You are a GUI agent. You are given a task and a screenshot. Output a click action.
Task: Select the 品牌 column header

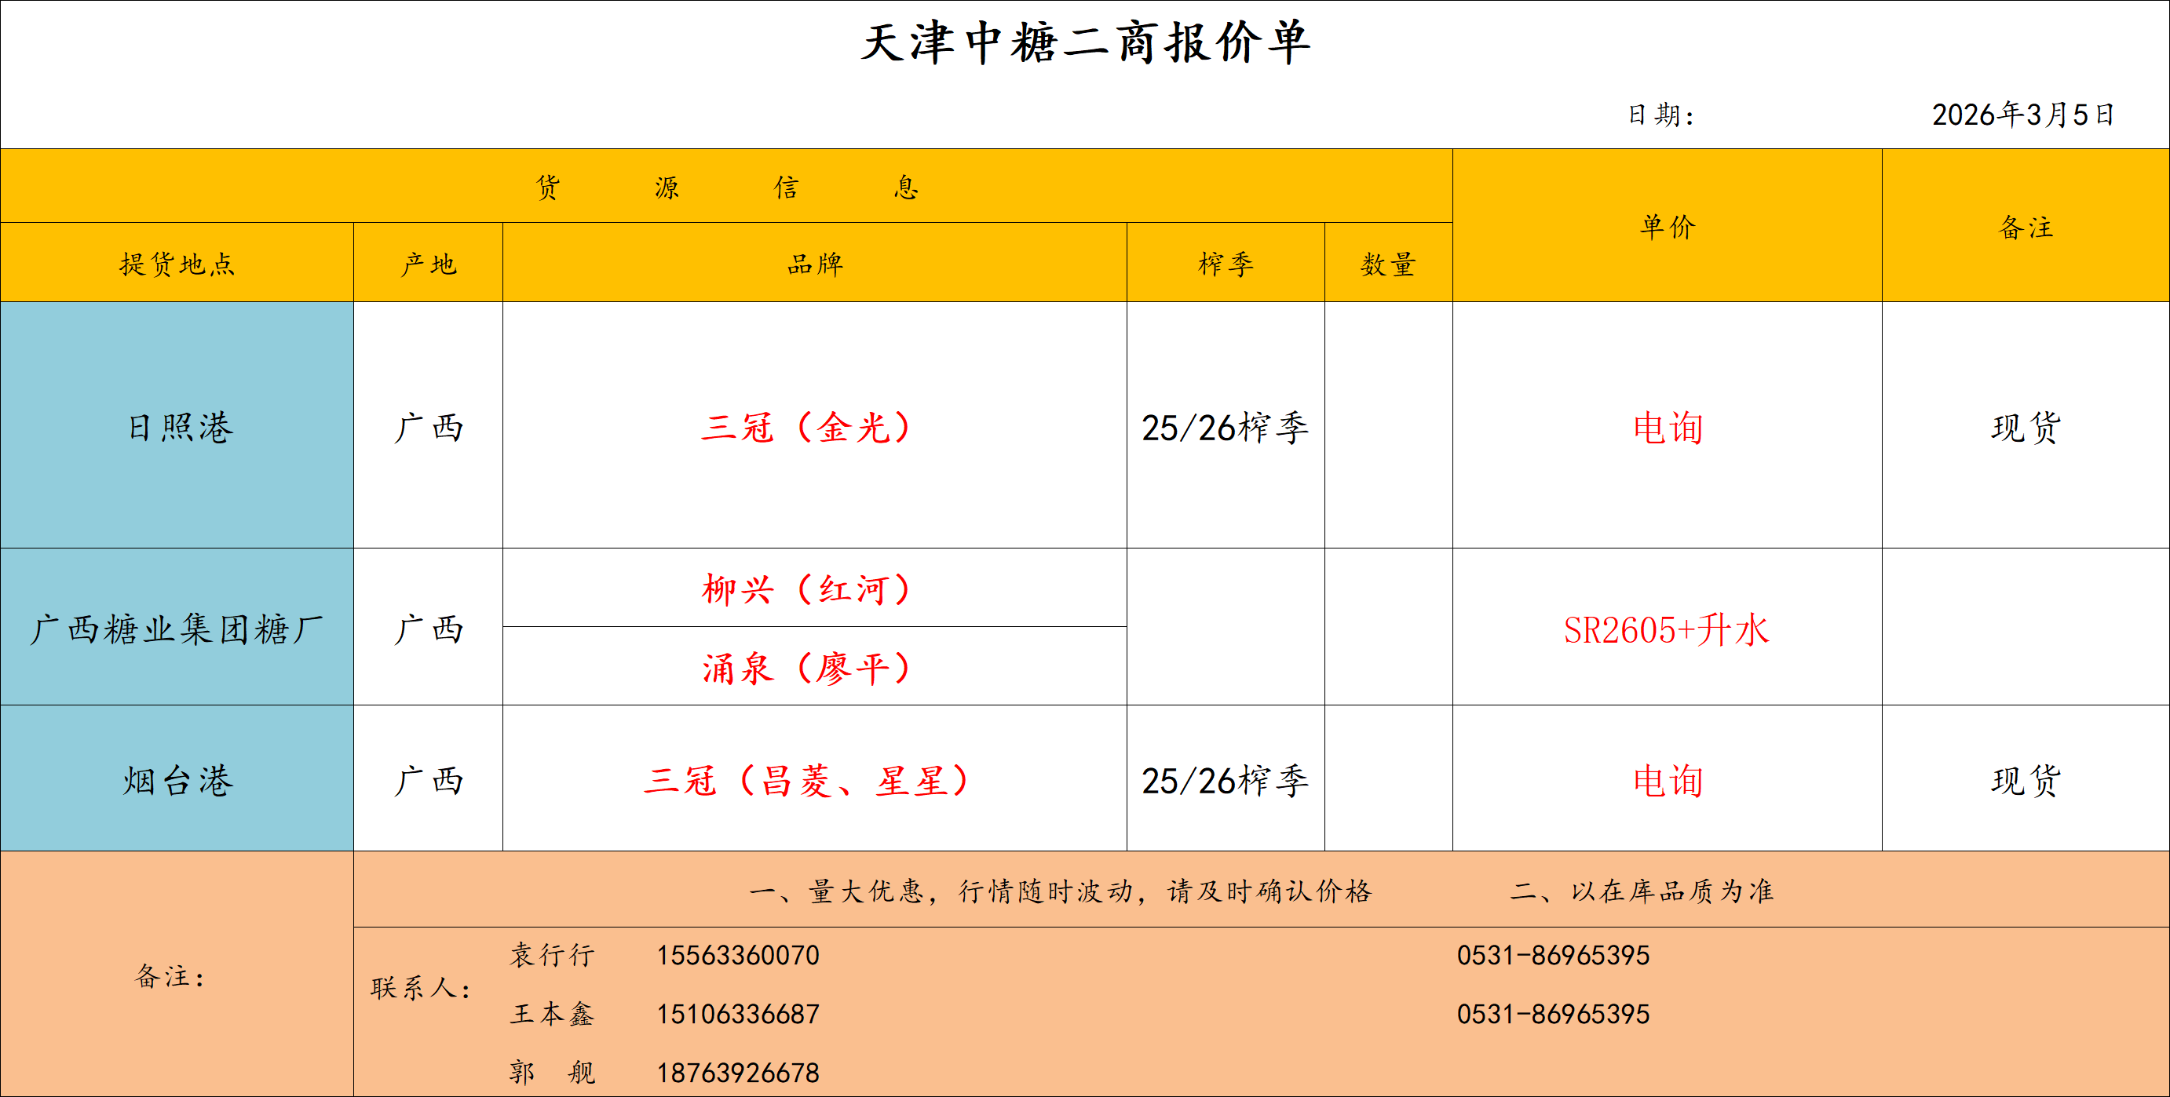(x=815, y=264)
